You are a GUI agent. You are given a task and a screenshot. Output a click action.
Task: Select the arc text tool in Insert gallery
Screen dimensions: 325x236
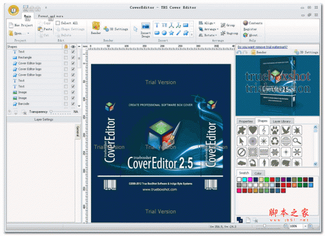(171, 25)
